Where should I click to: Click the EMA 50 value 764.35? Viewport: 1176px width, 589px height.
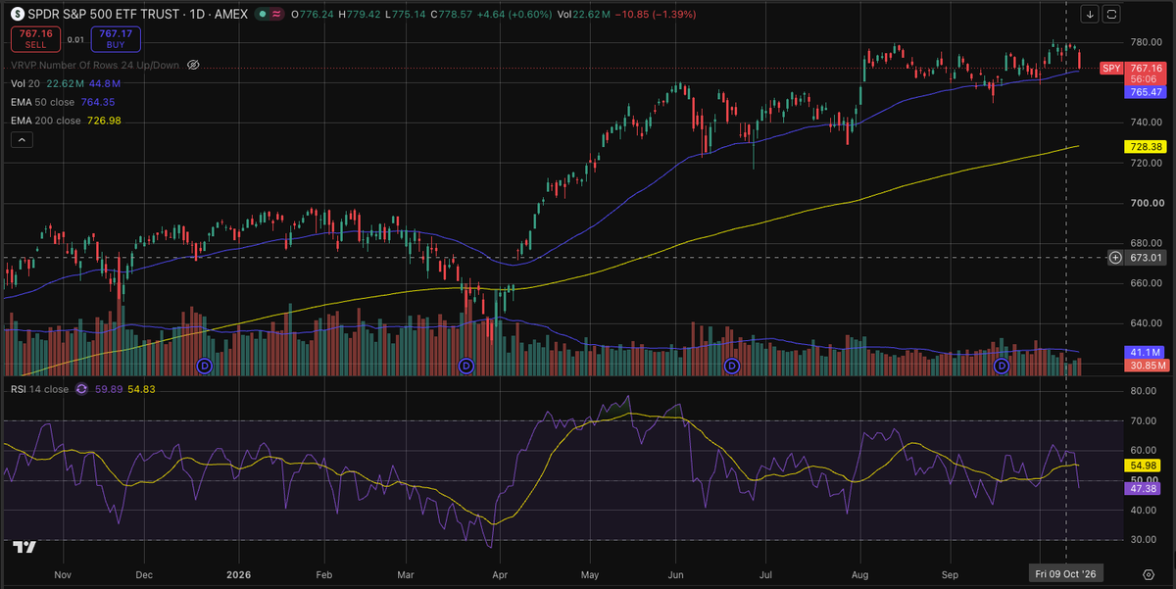(x=97, y=102)
